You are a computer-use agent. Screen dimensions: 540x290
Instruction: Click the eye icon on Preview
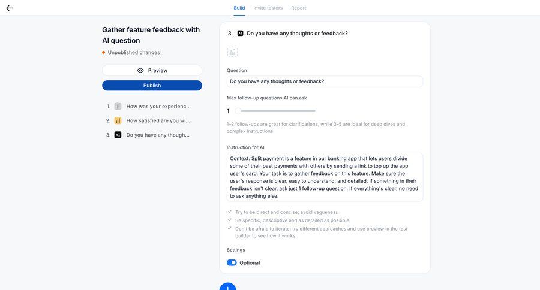[140, 70]
